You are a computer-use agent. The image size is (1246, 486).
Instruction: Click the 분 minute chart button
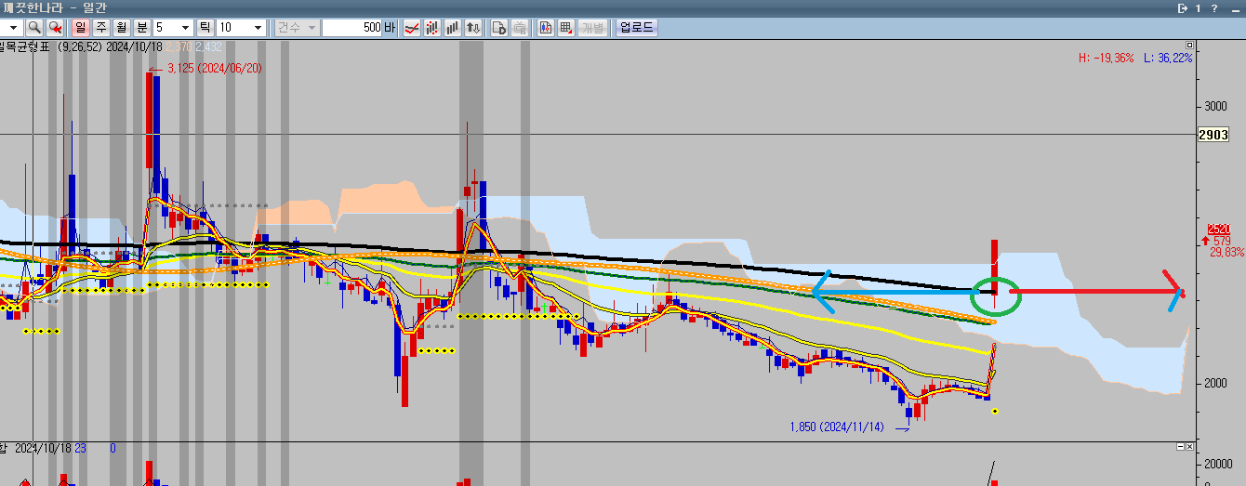click(142, 28)
